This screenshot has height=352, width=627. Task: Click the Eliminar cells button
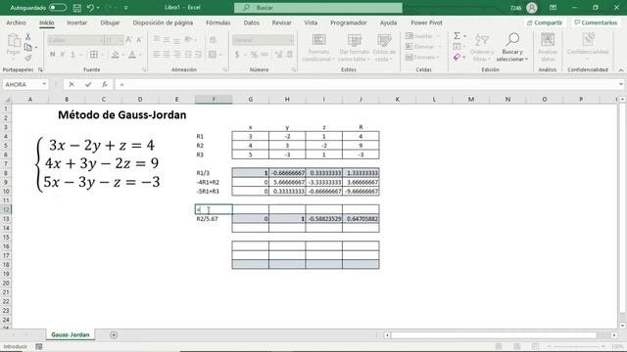click(422, 47)
